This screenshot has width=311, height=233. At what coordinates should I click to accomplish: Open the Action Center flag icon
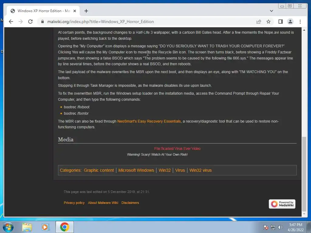coord(265,227)
